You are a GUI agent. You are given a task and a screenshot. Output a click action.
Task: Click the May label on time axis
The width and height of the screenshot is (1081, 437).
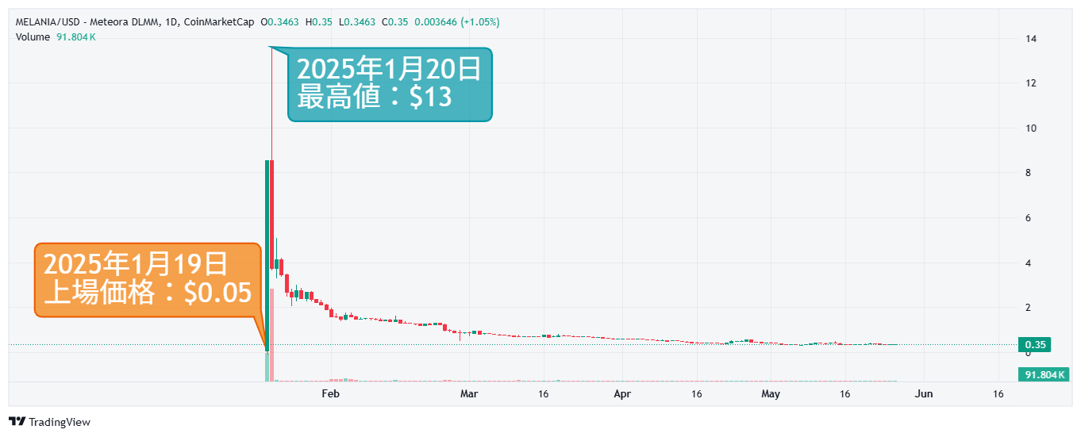[x=771, y=393]
